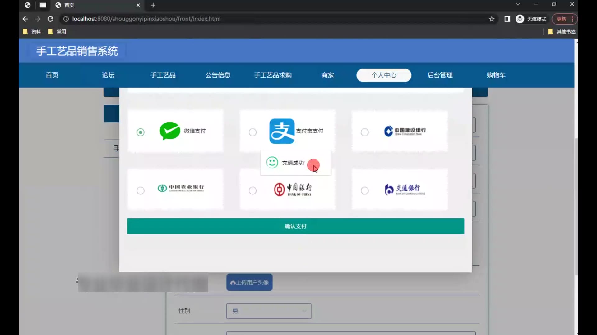Click the Bank of Communications logo
This screenshot has height=335, width=597.
(405, 189)
